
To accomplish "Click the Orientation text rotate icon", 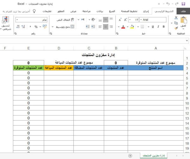I will coord(93,20).
